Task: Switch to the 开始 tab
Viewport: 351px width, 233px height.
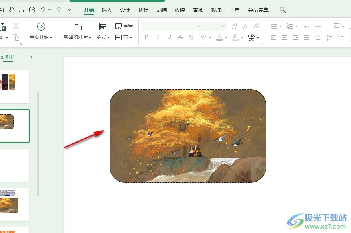Action: [x=89, y=10]
